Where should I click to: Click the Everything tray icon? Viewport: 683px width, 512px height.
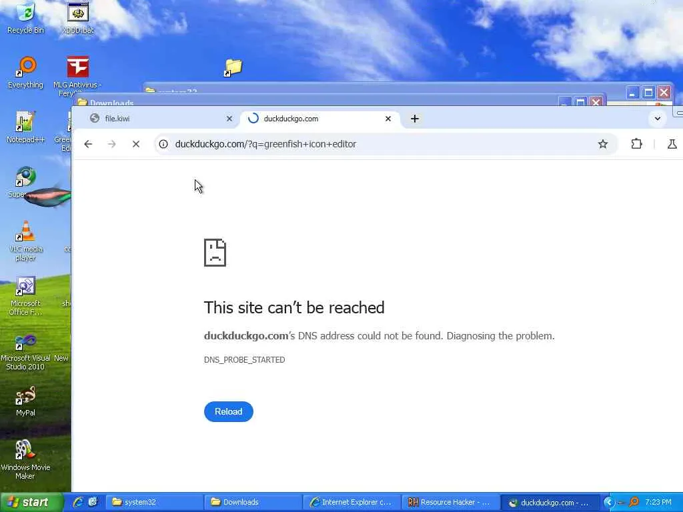click(x=634, y=502)
